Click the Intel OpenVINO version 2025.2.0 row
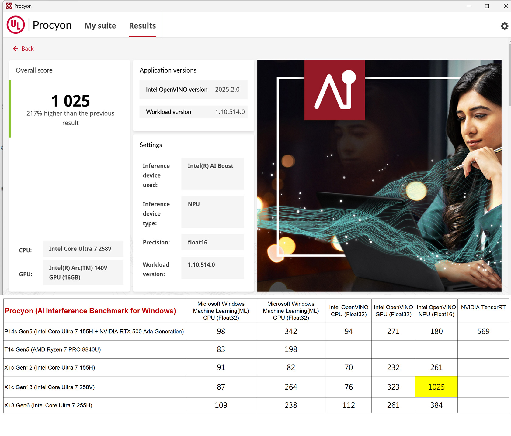 click(193, 90)
